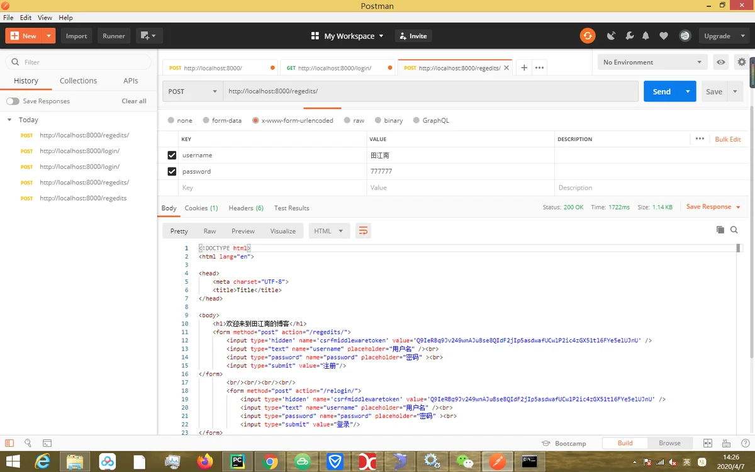Open the My Workspace dropdown
The width and height of the screenshot is (755, 472).
pos(347,36)
